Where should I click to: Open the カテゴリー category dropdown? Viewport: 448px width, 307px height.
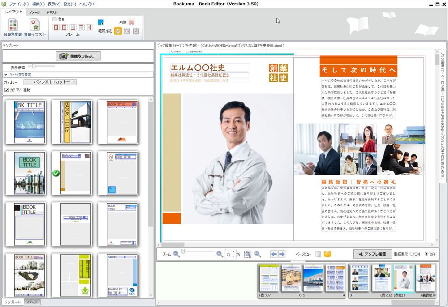coord(50,82)
